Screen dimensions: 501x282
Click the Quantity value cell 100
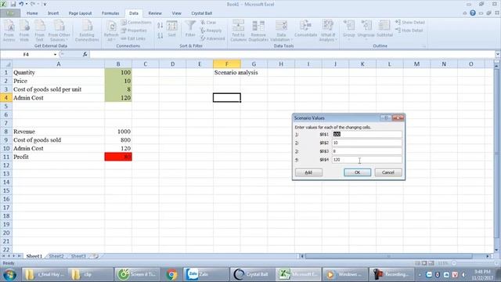(x=118, y=73)
